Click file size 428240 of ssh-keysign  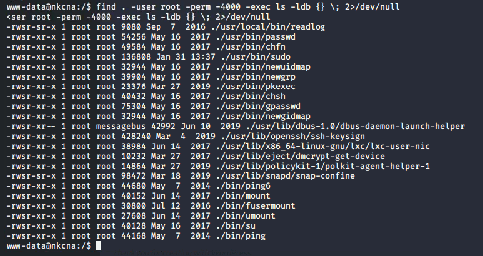tap(136, 136)
